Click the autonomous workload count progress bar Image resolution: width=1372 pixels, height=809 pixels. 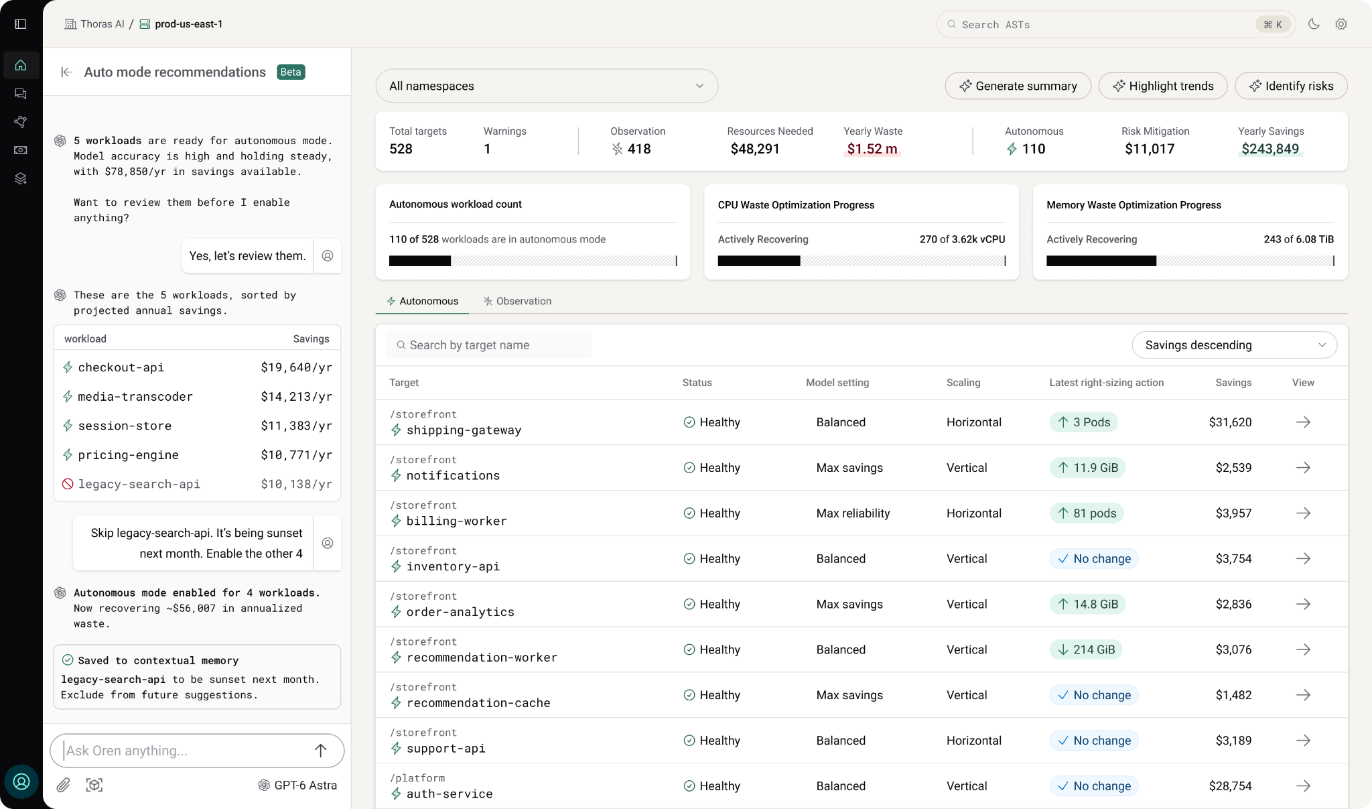[x=533, y=261]
